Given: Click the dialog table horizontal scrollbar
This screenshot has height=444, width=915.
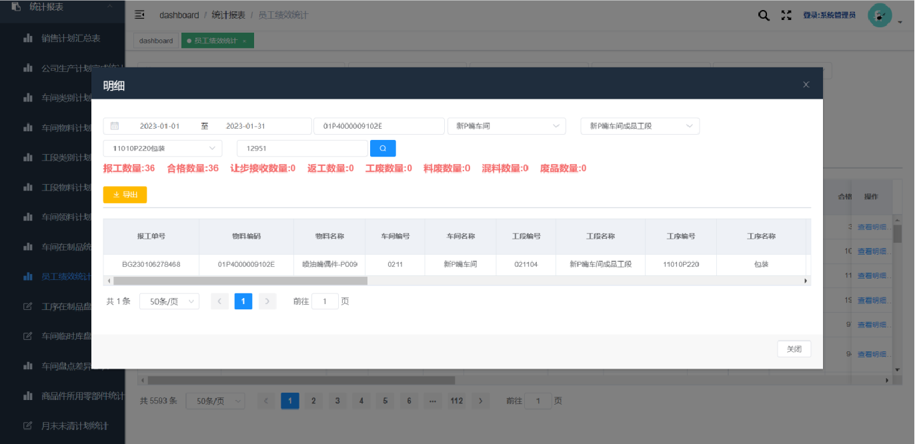Looking at the screenshot, I should point(240,281).
